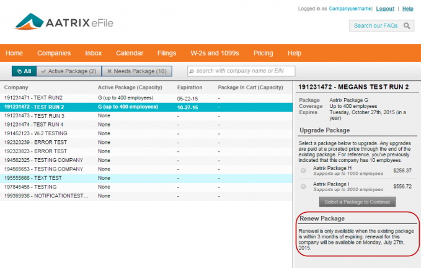Click the Aatrix eFile logo

tap(64, 22)
